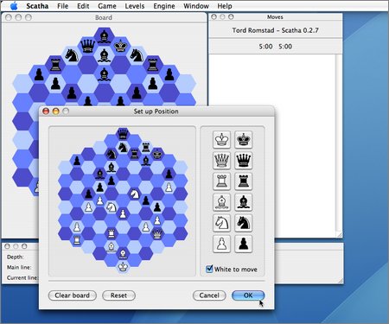Open the Levels menu
The width and height of the screenshot is (389, 324).
point(135,6)
